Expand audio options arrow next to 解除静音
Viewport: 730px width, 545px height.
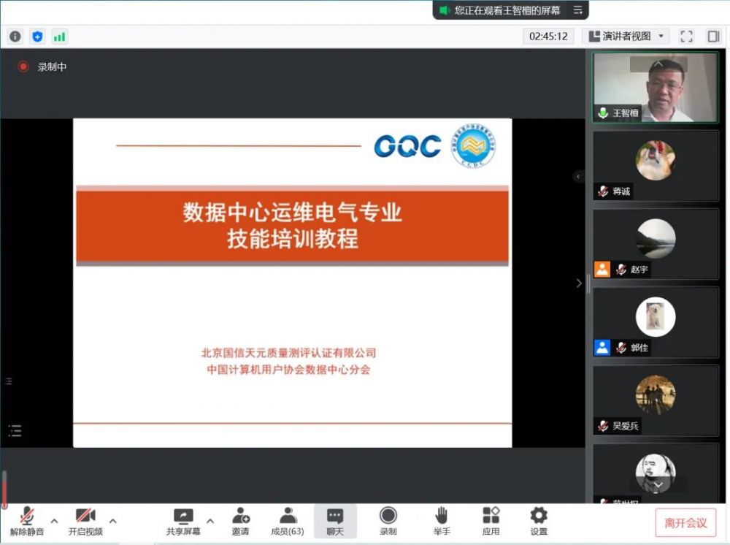point(54,521)
